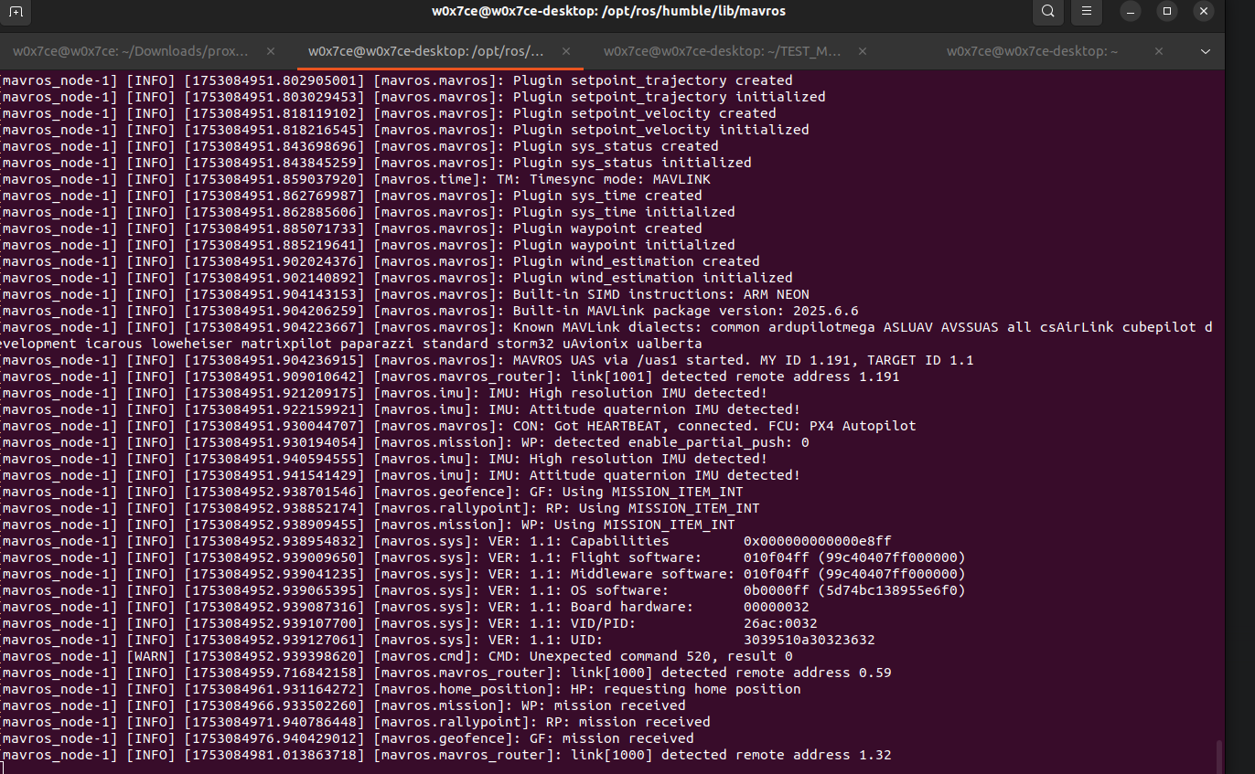
Task: Close the /opt/ros/... tab using its X
Action: (x=566, y=51)
